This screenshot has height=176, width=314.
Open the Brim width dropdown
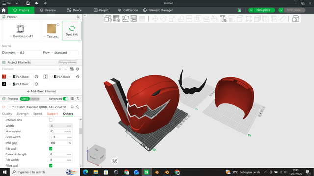(x=51, y=137)
